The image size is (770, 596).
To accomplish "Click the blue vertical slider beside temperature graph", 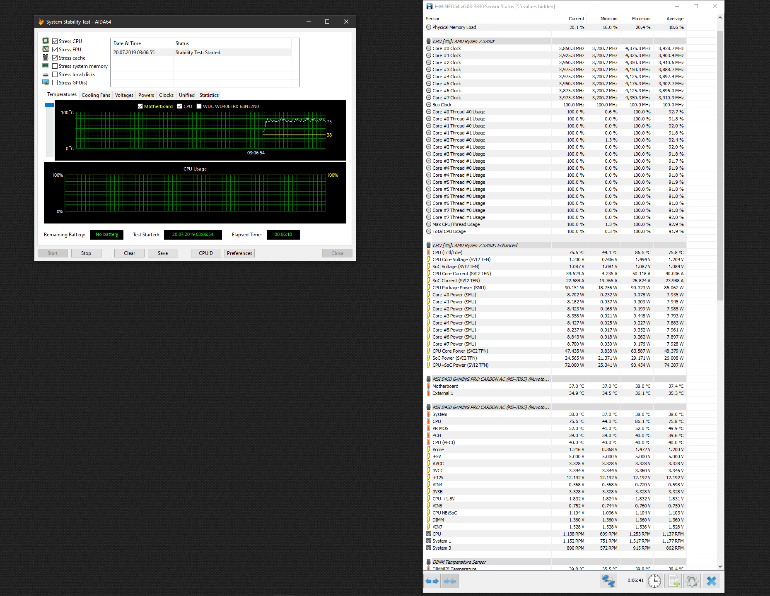I will point(50,105).
